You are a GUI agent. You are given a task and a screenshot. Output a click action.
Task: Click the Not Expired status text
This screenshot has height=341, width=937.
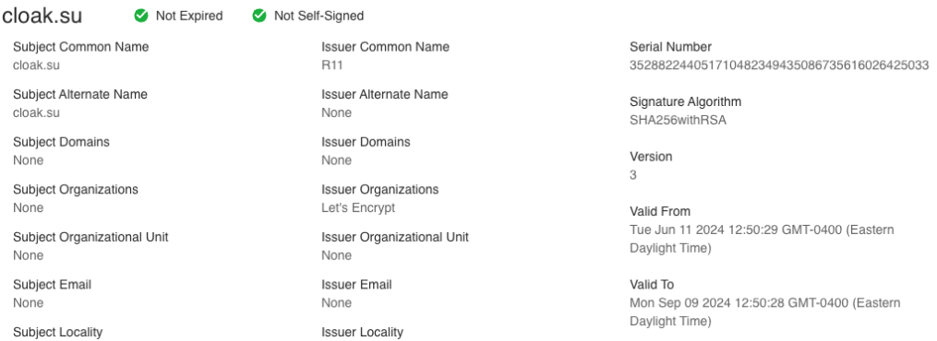189,16
